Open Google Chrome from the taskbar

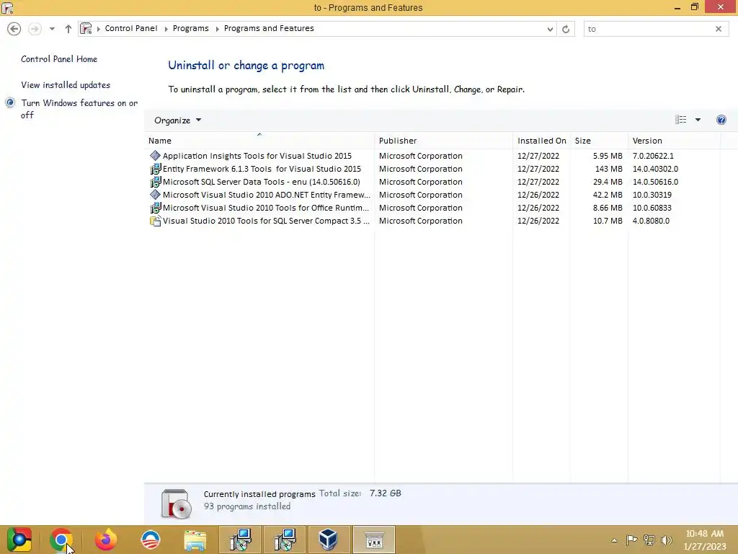pos(61,540)
